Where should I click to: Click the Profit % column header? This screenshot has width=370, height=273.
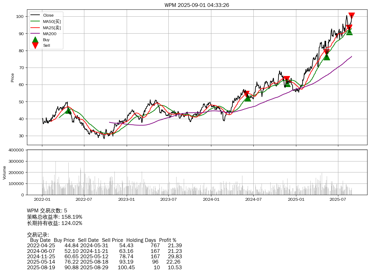167,240
